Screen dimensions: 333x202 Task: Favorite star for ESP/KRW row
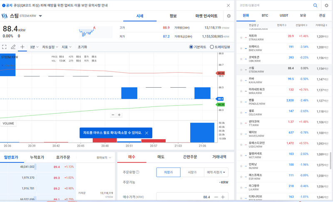(241, 177)
